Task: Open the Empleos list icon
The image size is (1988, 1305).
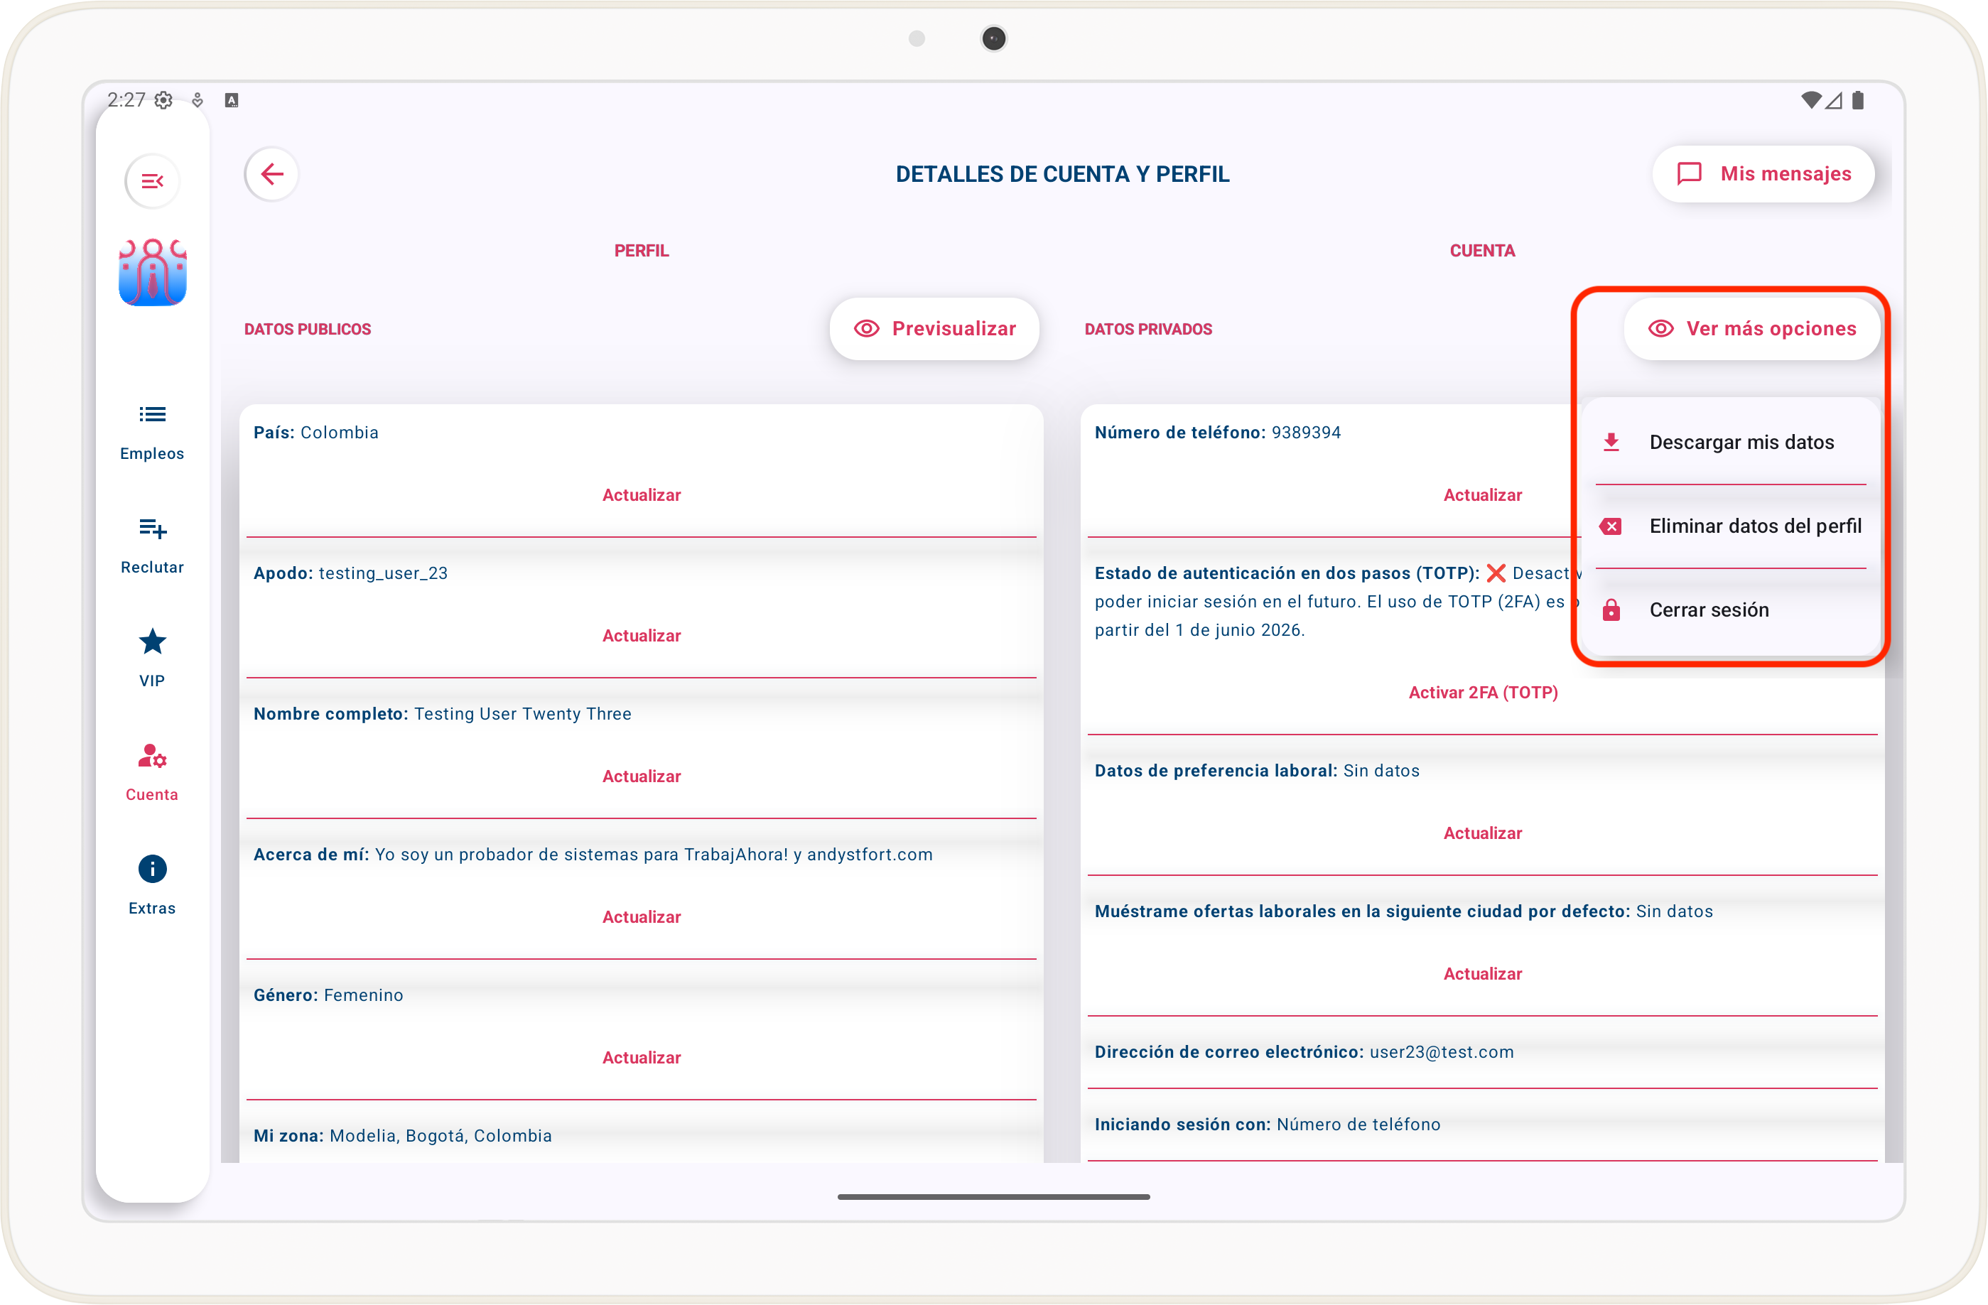Action: coord(152,415)
